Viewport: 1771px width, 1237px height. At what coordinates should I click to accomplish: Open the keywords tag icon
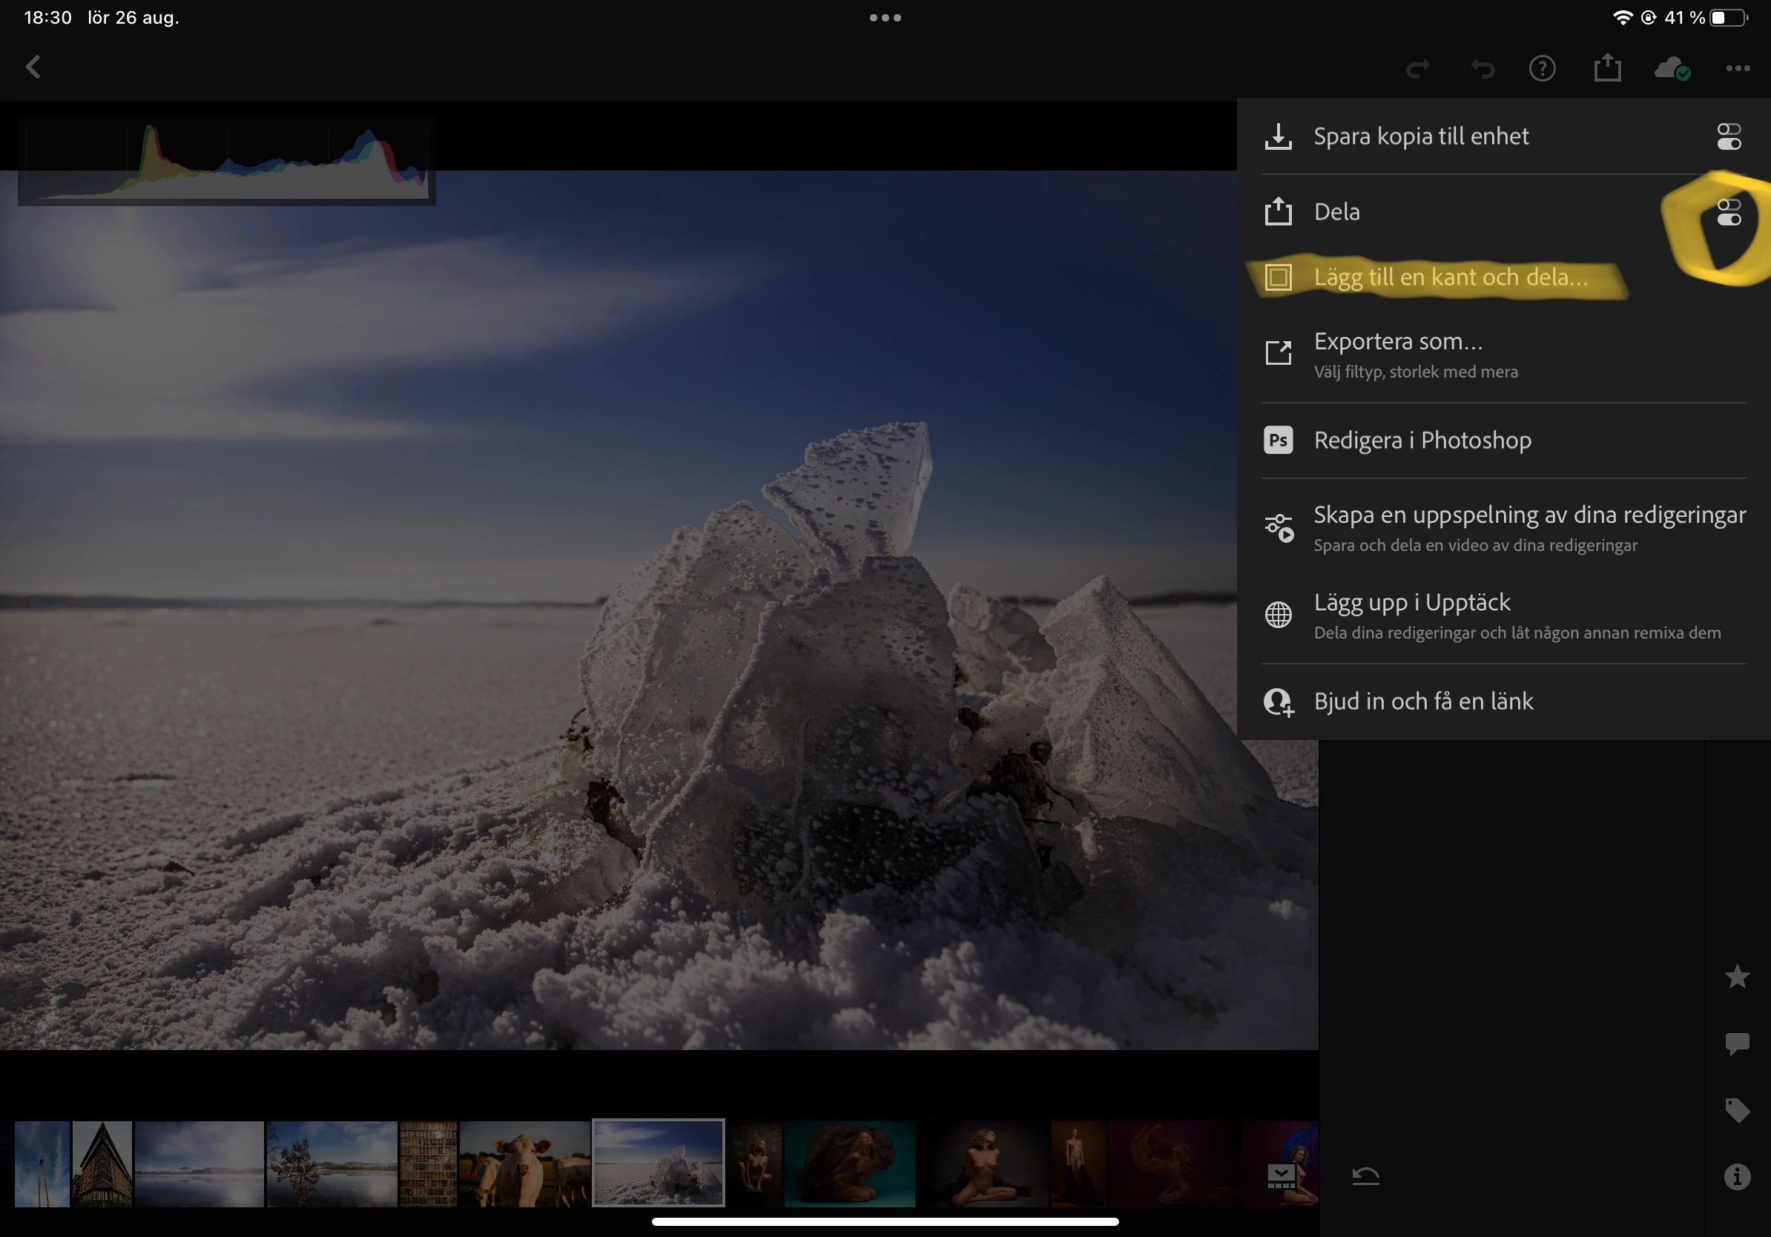point(1737,1109)
